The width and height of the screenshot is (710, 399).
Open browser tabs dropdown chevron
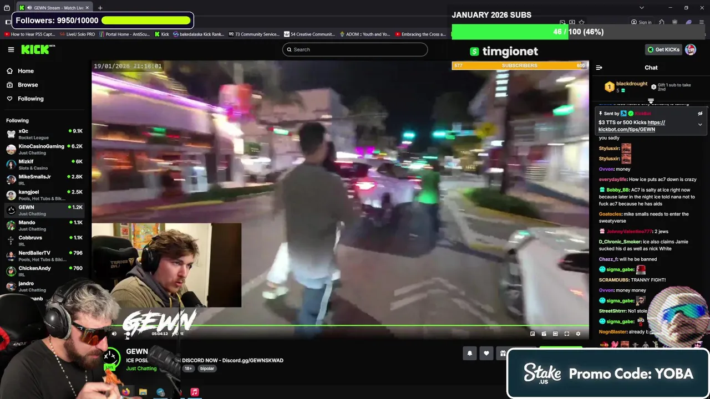click(642, 8)
